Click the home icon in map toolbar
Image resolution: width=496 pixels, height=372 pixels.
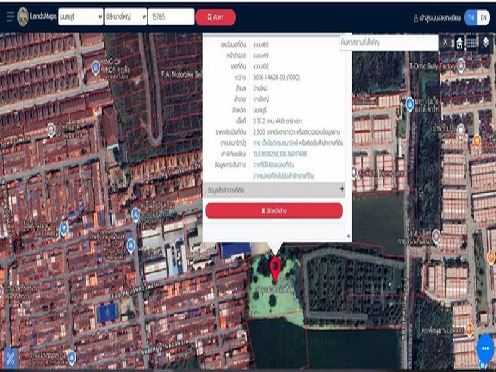459,43
